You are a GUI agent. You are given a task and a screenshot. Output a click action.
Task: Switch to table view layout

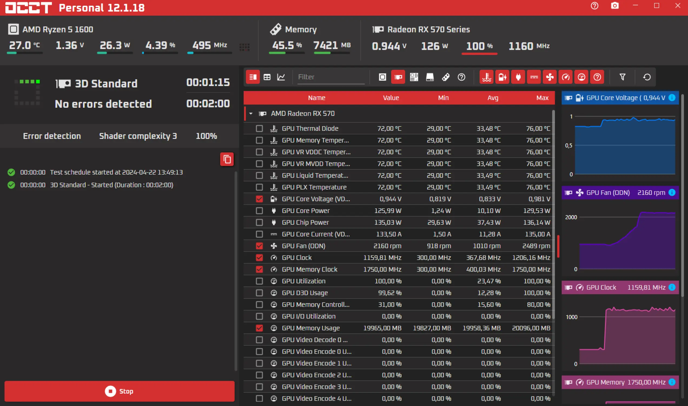[267, 77]
